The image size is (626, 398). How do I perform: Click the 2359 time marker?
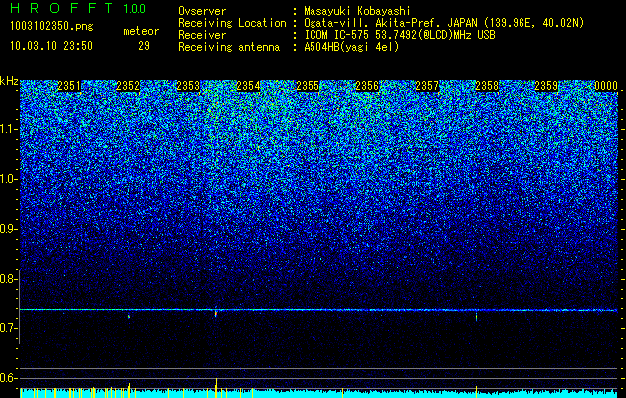(546, 86)
